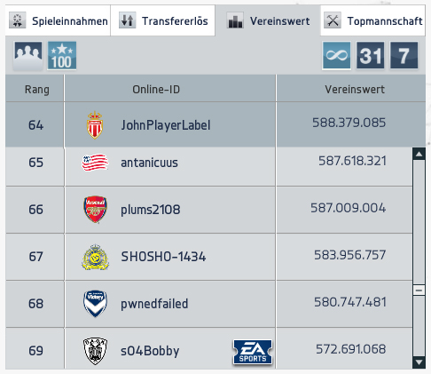
Task: Click the AS Monaco crest for JohnPlayerLabel
Action: click(x=95, y=125)
